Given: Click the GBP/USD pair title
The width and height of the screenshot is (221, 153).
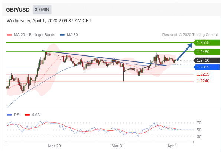Looking at the screenshot, I should point(18,10).
